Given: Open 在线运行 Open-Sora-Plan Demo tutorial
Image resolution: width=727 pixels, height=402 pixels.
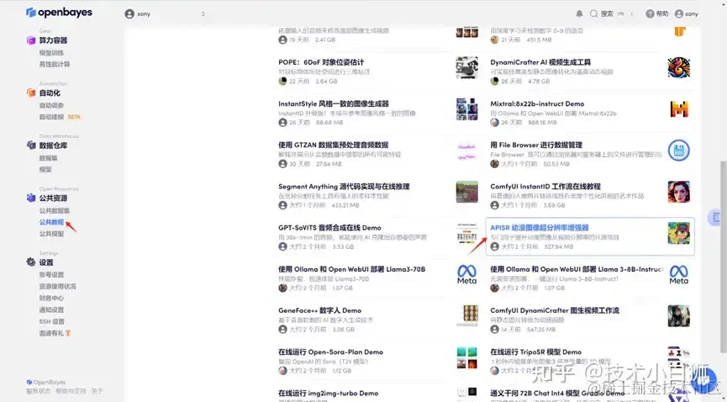Looking at the screenshot, I should [330, 352].
